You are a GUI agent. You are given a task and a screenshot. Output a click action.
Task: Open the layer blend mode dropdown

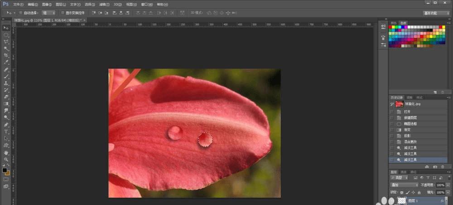[x=405, y=185]
